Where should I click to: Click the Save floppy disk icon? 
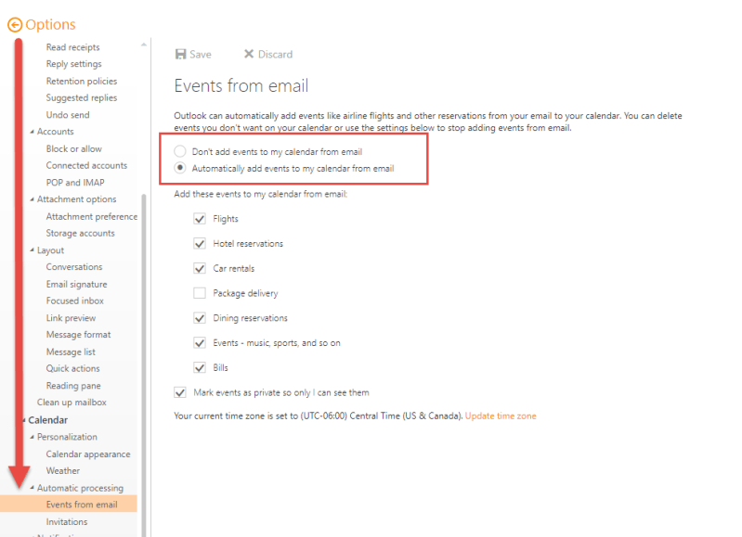(x=180, y=55)
